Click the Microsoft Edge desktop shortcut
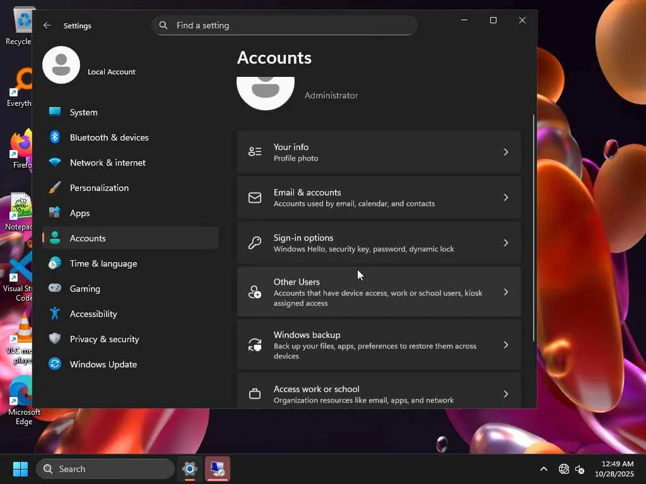This screenshot has width=646, height=484. click(x=23, y=400)
